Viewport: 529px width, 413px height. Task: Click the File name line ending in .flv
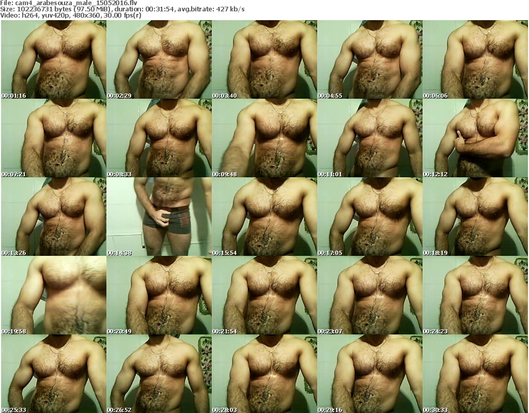69,3
